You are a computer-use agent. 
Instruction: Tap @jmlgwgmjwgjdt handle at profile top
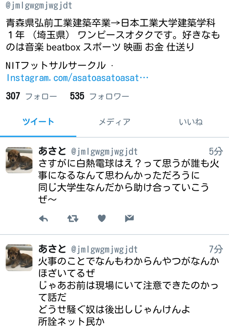tap(39, 5)
